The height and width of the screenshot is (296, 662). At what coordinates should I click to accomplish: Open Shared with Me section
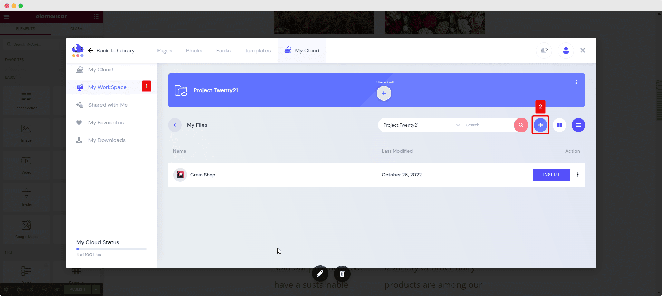[x=112, y=105]
